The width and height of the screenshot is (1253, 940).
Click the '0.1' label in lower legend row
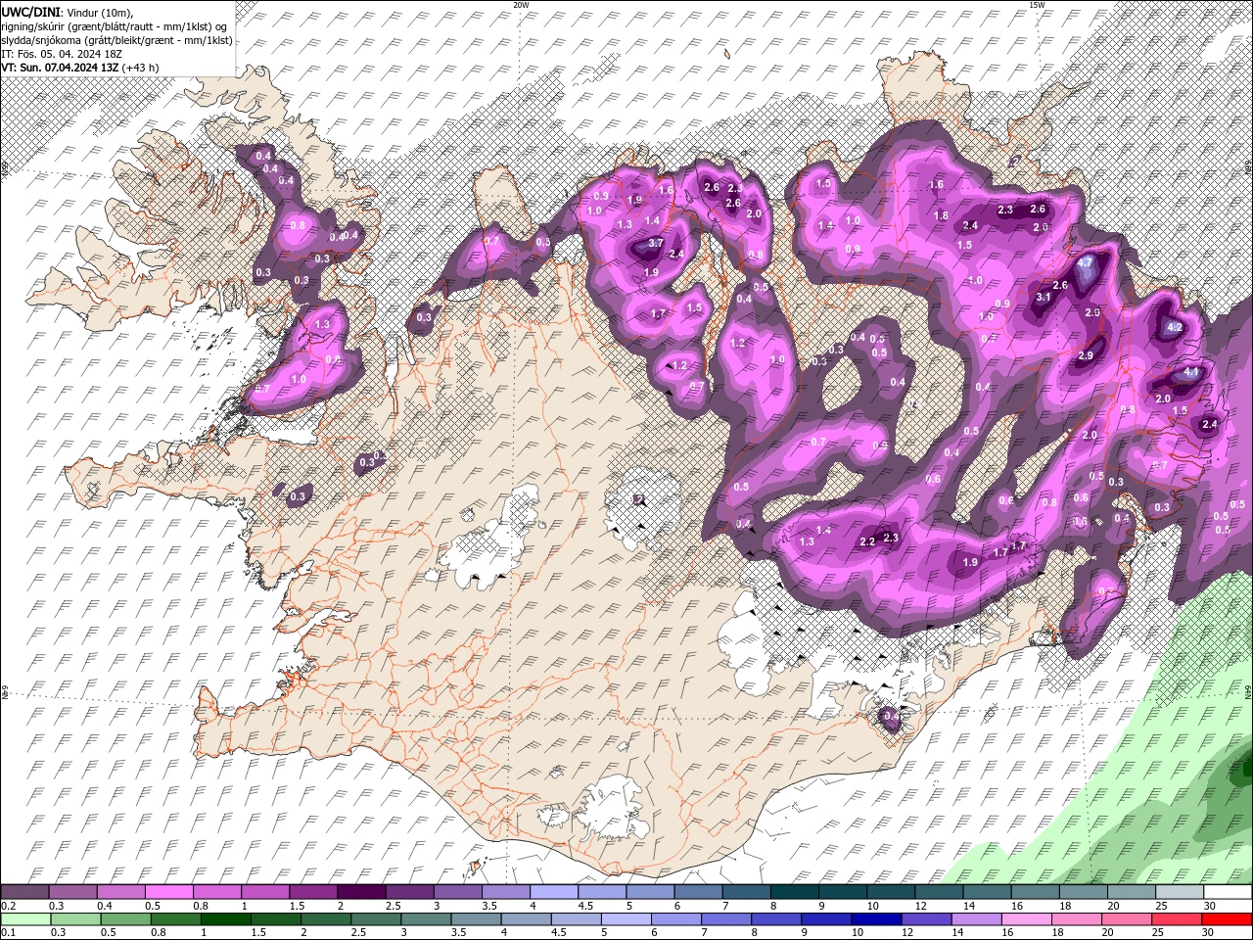[8, 933]
